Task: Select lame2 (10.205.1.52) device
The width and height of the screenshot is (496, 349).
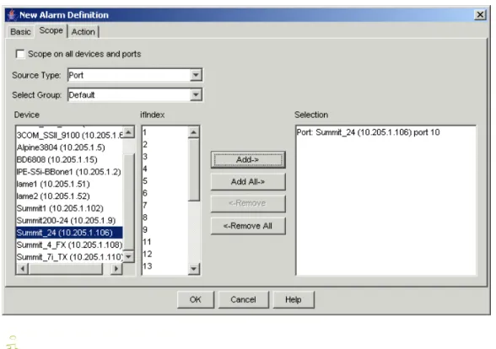Action: [69, 196]
